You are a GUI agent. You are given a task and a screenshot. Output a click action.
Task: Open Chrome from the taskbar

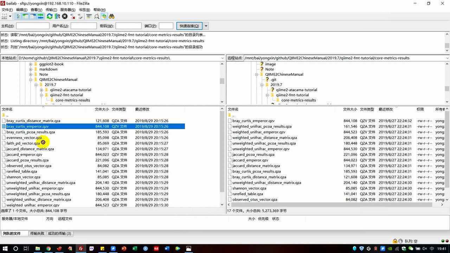coord(49,248)
